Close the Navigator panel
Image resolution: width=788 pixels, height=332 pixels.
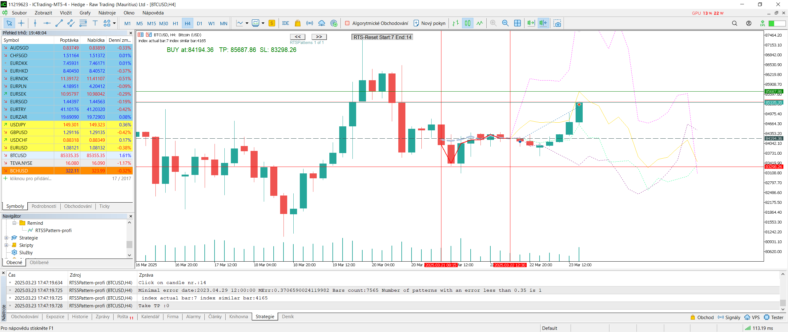[x=131, y=216]
